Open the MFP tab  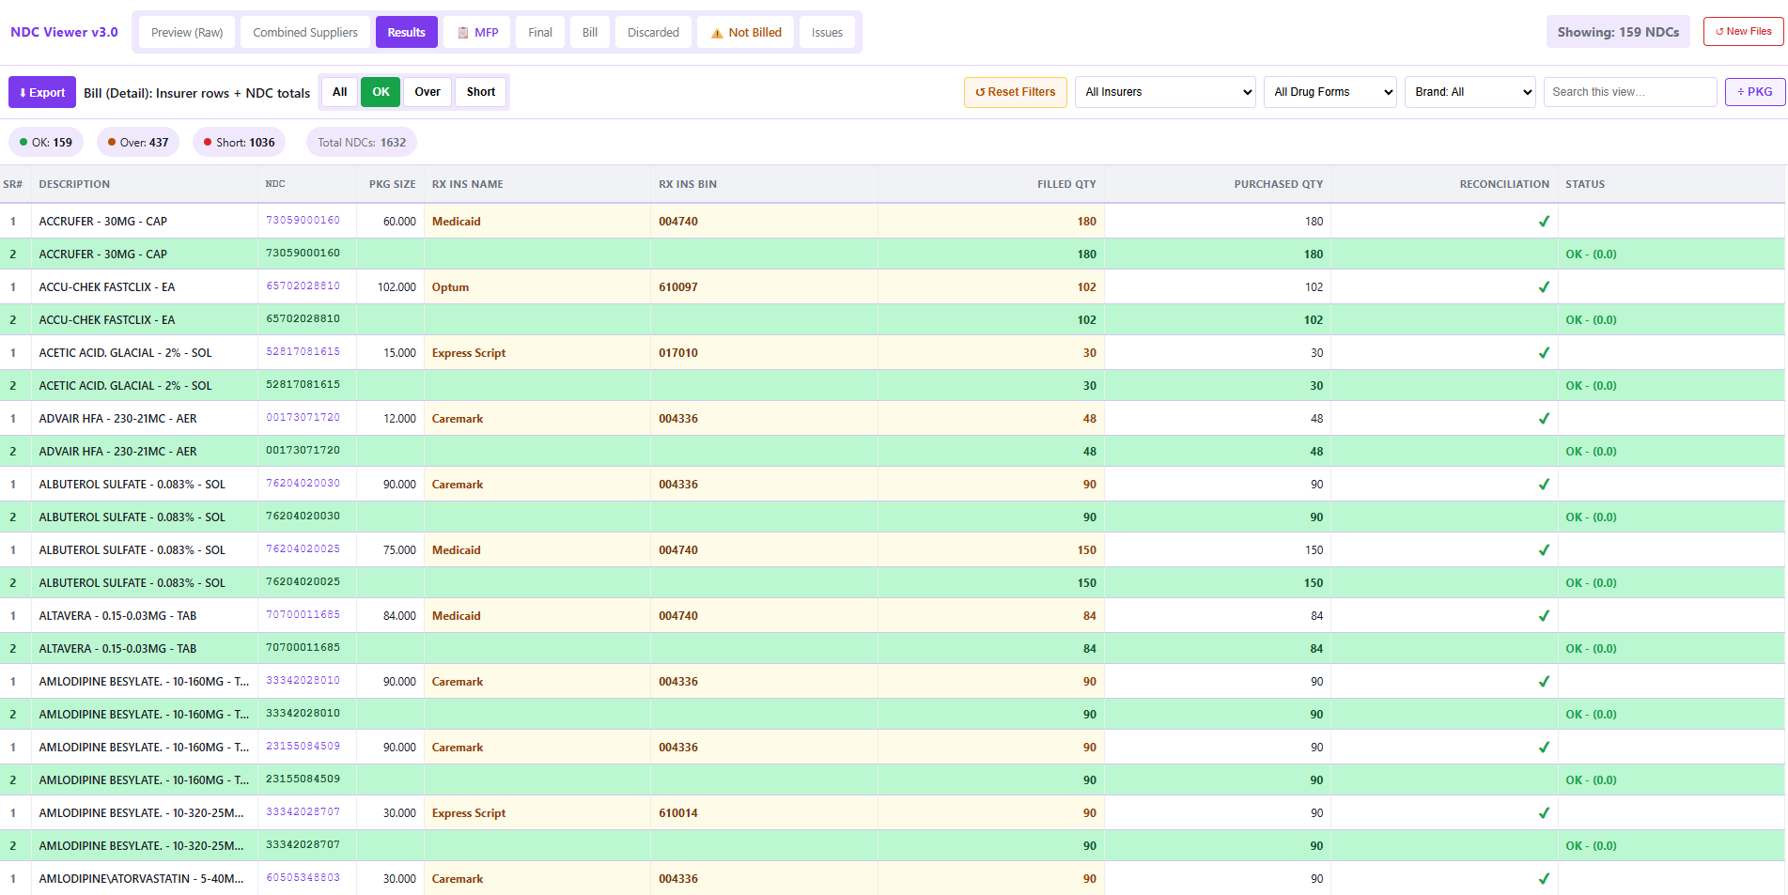pyautogui.click(x=477, y=32)
